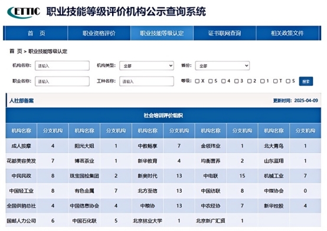
Task: Click the 社会培训评价组织 table header
Action: tap(163, 115)
